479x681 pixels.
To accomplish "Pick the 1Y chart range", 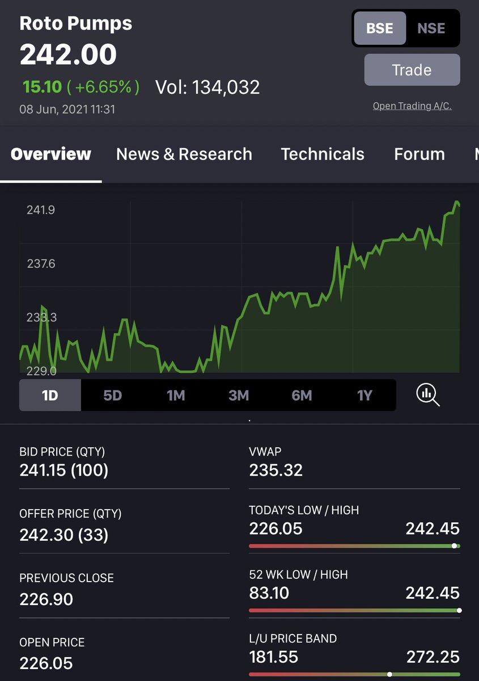I will point(364,395).
